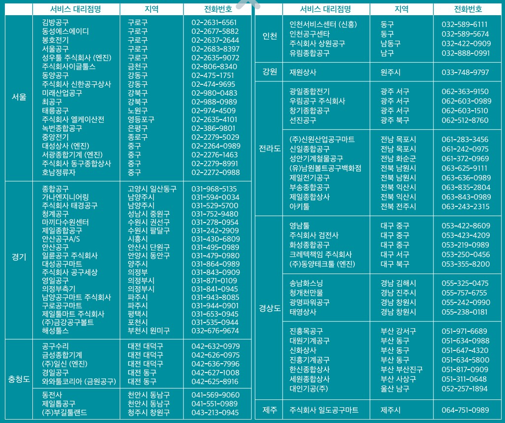Click 남양공구마트 주식회사 entry
This screenshot has width=505, height=423.
(77, 297)
